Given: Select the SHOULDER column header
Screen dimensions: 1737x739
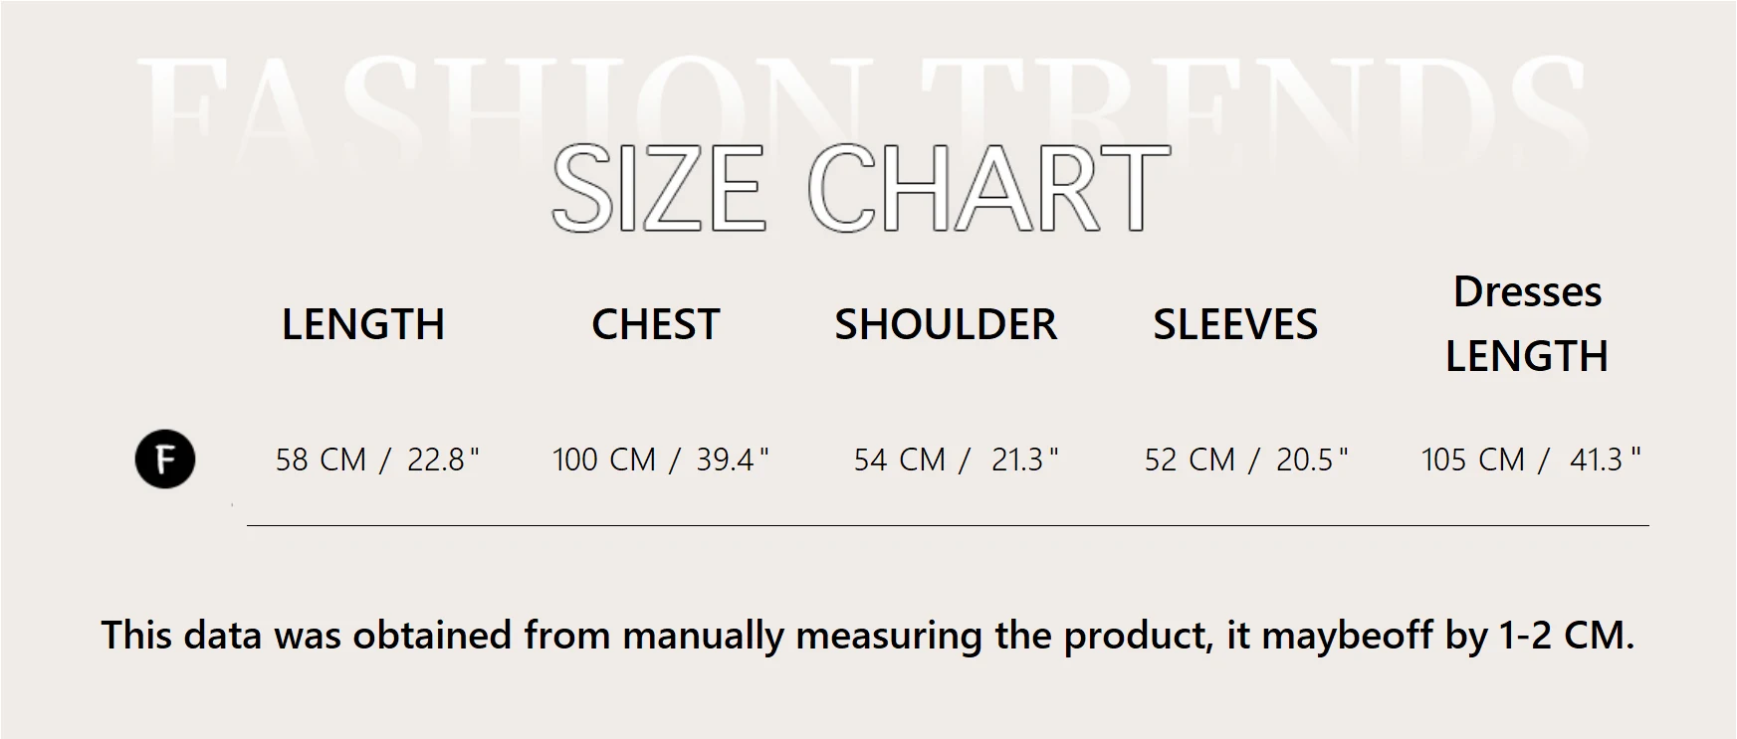Looking at the screenshot, I should coord(946,324).
